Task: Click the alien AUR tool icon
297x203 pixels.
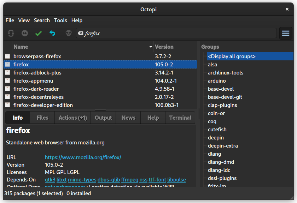Action: coord(69,33)
